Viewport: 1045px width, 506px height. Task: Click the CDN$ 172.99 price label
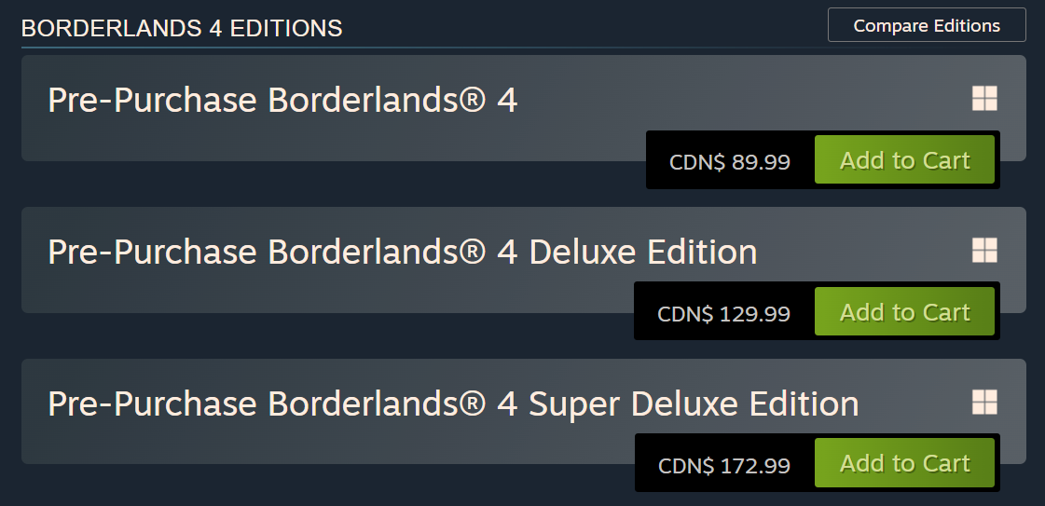[724, 465]
